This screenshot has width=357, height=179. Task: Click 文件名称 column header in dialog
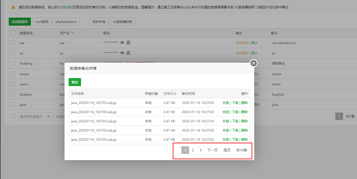[78, 94]
